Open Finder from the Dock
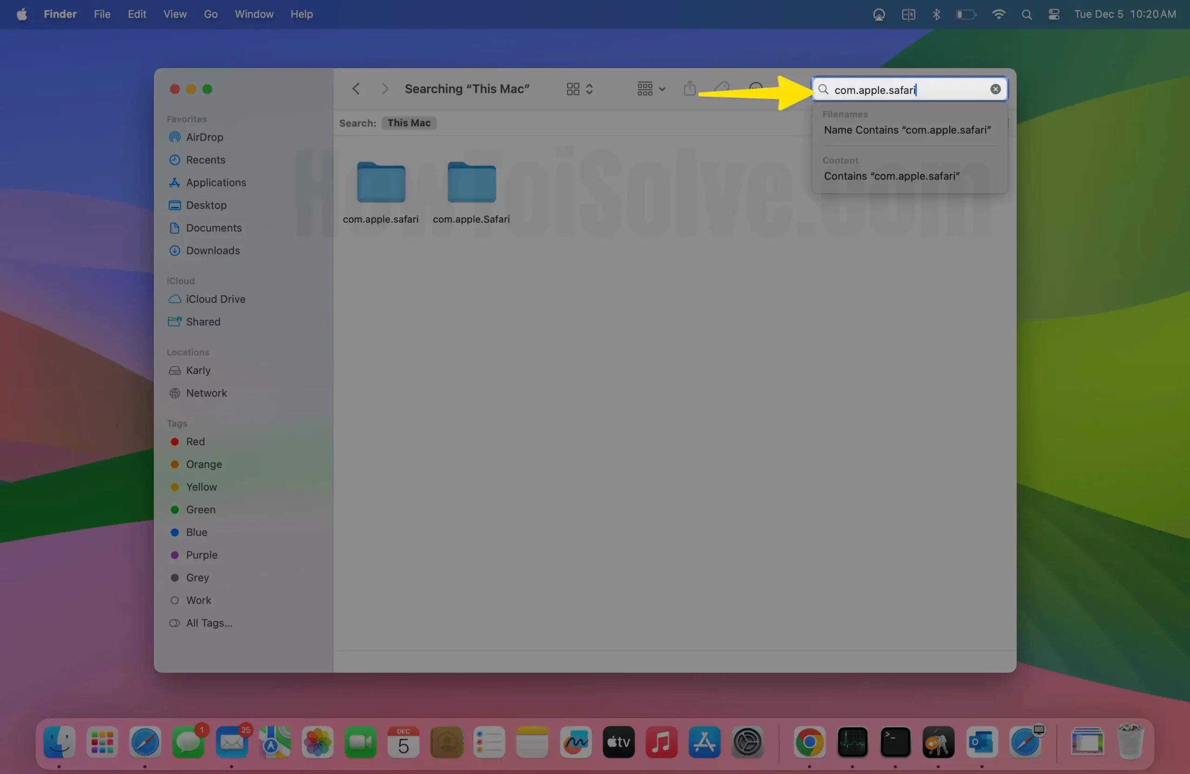The width and height of the screenshot is (1190, 774). (59, 742)
